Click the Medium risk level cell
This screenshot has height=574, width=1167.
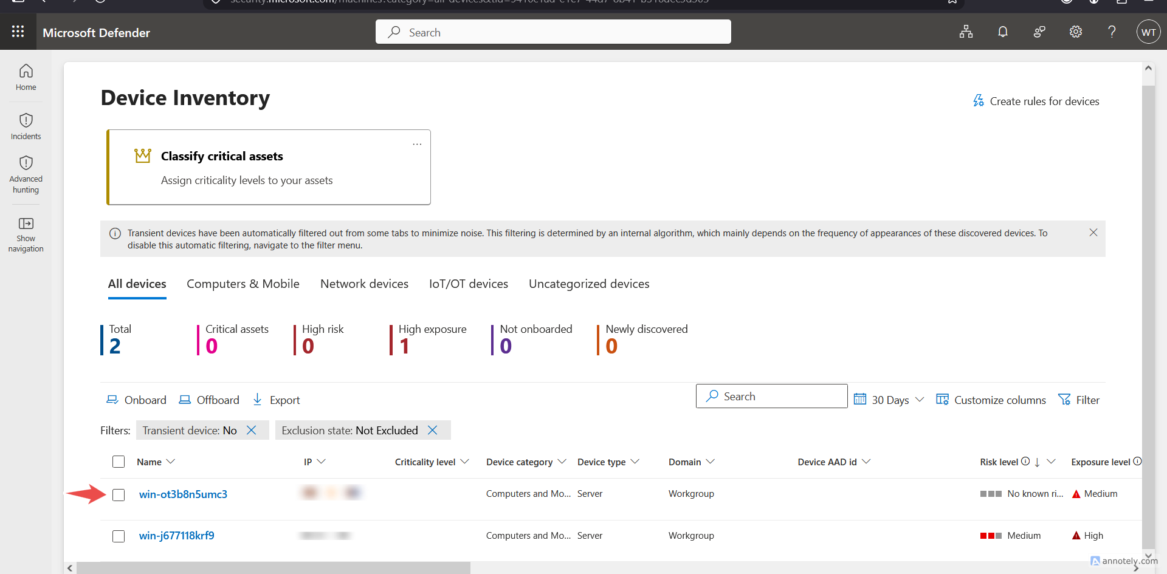tap(1010, 536)
